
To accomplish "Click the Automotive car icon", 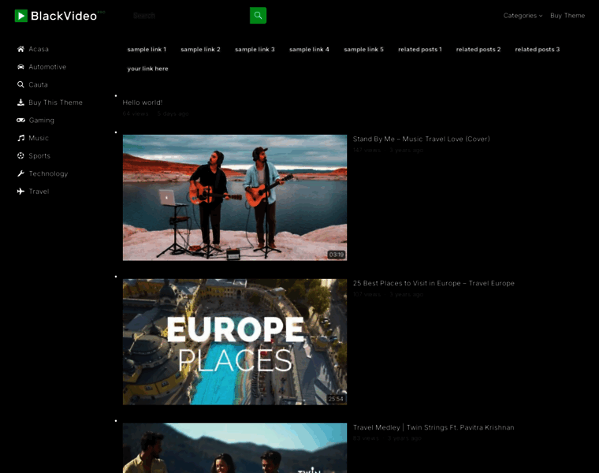I will click(20, 67).
